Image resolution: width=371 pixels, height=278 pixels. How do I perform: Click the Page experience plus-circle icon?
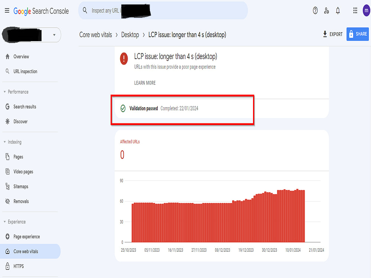click(7, 236)
